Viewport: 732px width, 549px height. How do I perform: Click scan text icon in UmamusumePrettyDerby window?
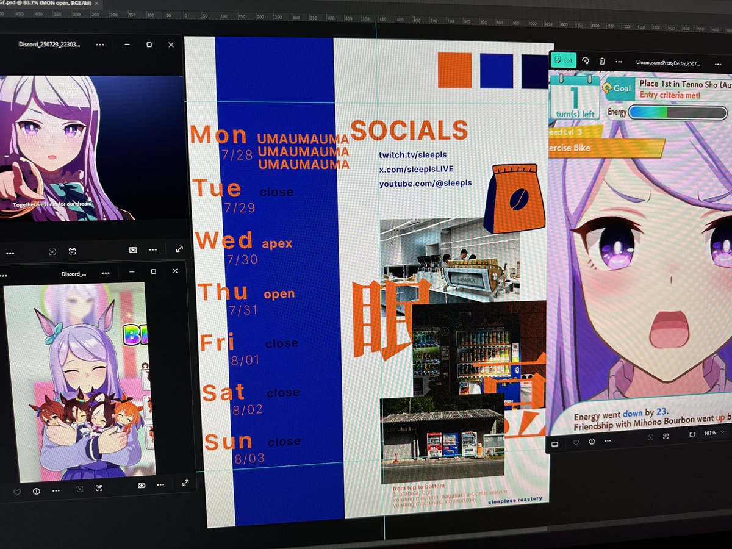pos(665,436)
